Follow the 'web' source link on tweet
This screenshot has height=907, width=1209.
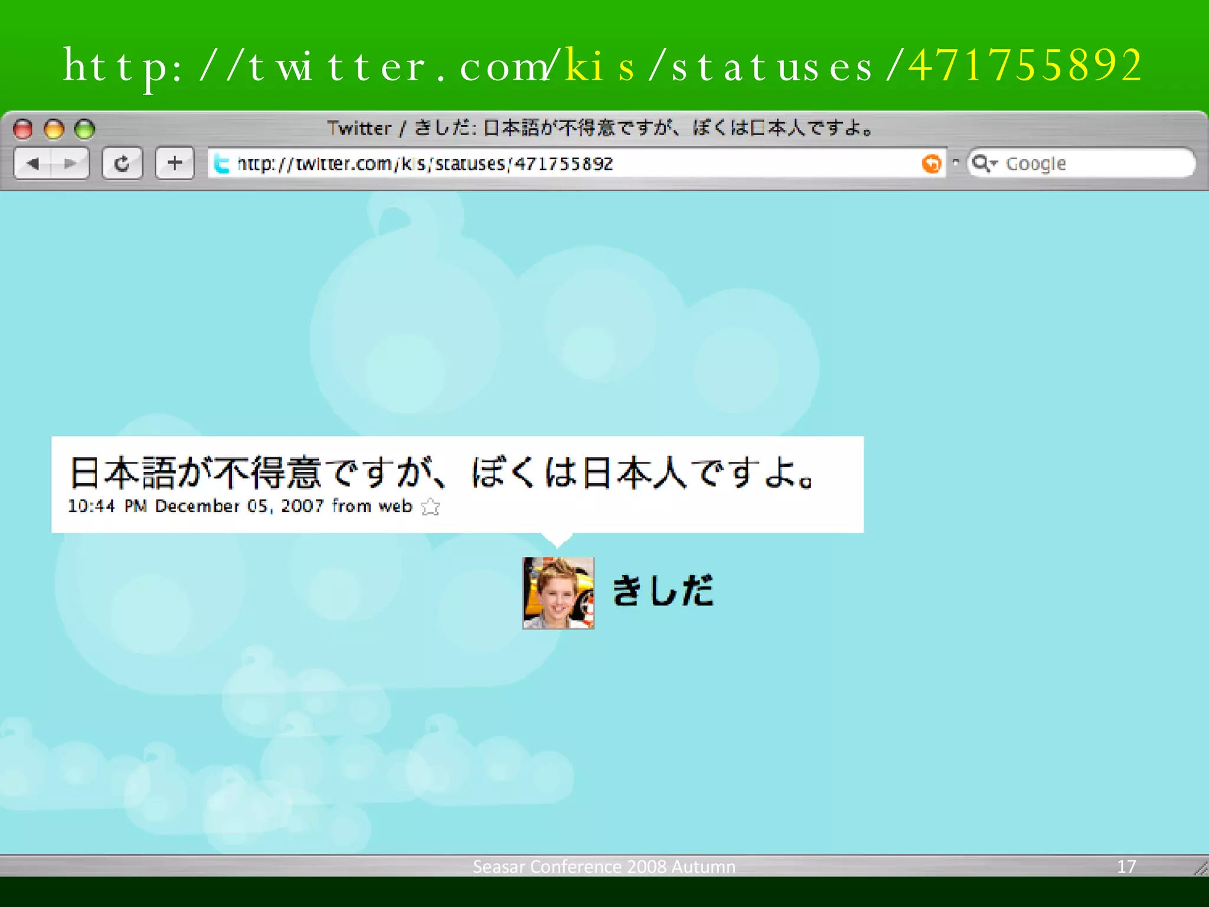395,506
